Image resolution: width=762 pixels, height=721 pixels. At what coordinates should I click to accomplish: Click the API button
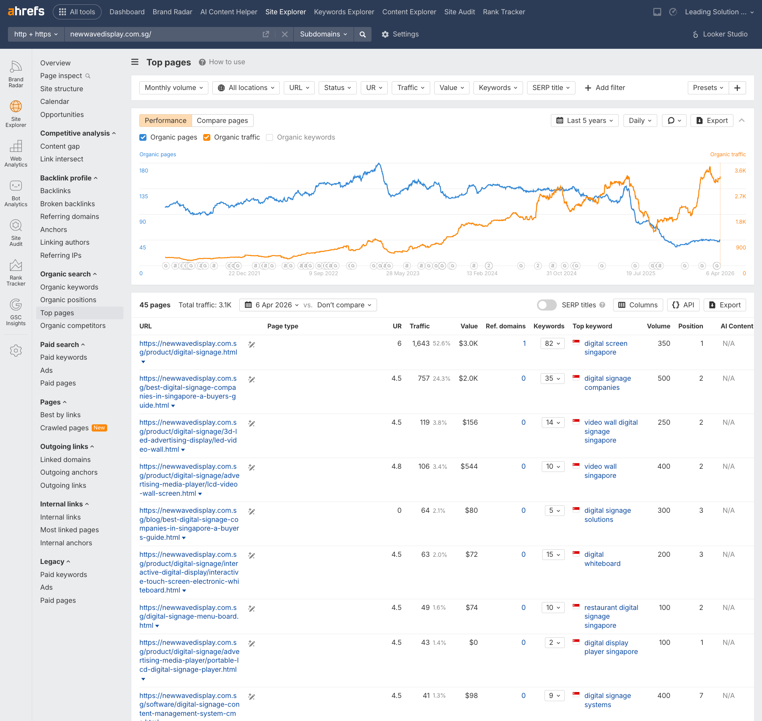683,305
